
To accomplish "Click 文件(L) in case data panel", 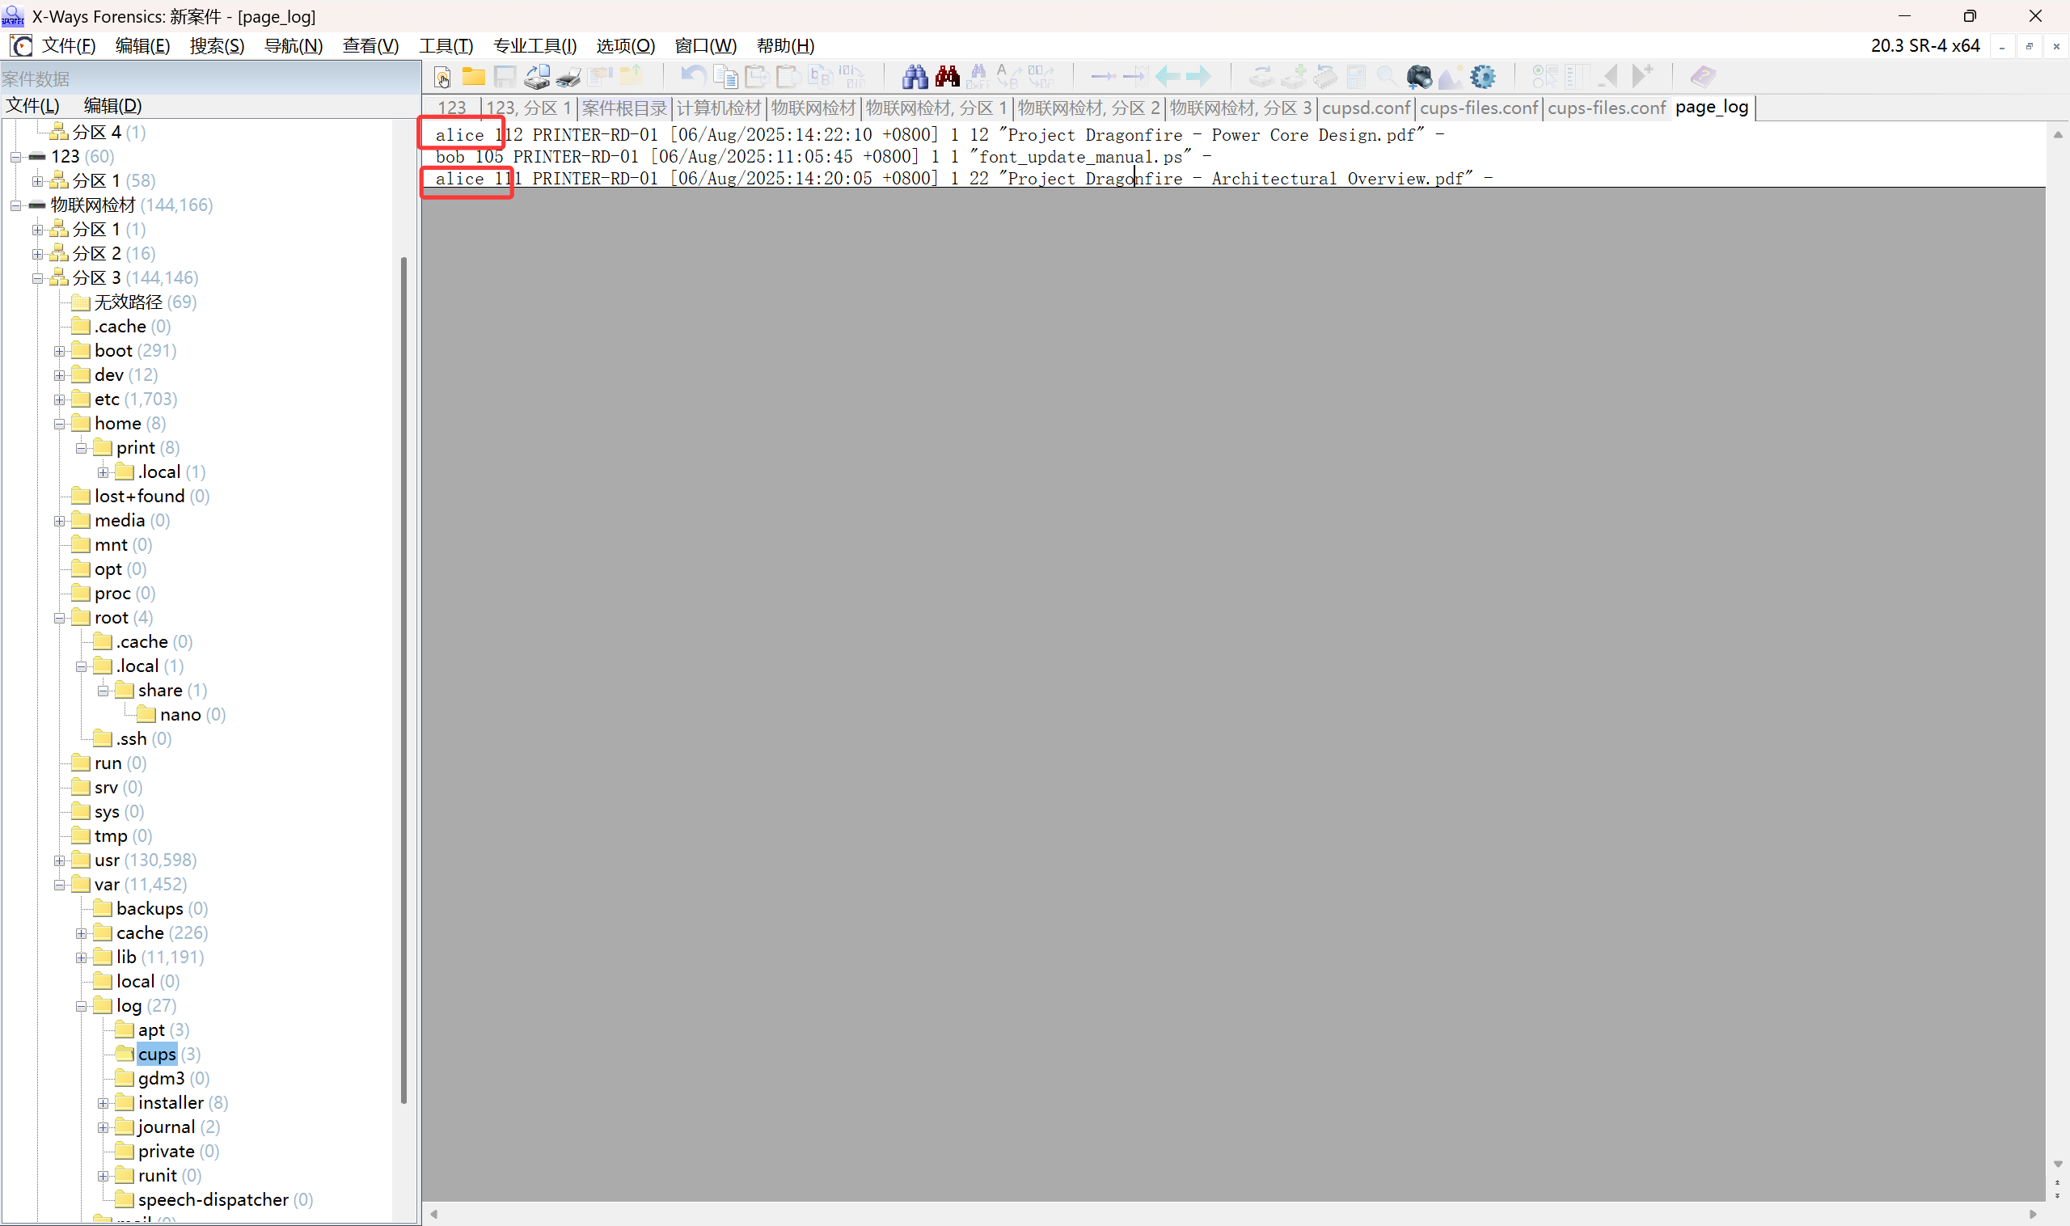I will click(33, 106).
